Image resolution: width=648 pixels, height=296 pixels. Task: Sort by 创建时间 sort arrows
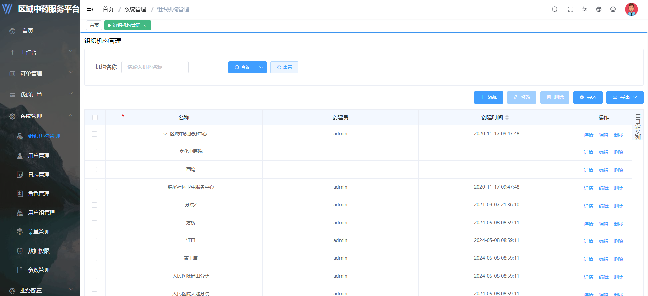coord(507,118)
